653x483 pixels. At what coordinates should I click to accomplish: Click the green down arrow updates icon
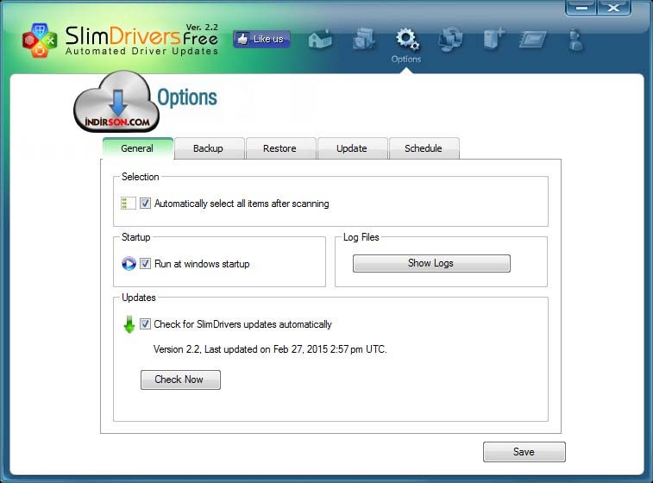[129, 324]
